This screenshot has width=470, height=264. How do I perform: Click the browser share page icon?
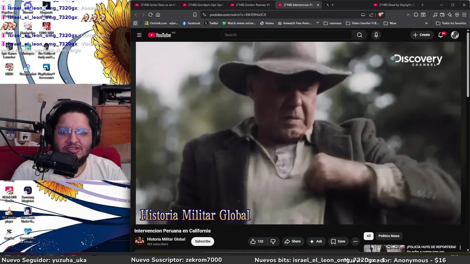click(371, 15)
